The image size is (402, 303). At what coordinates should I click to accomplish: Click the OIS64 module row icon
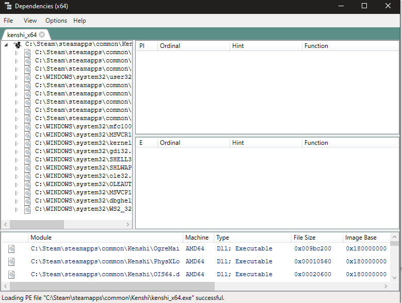(x=11, y=275)
